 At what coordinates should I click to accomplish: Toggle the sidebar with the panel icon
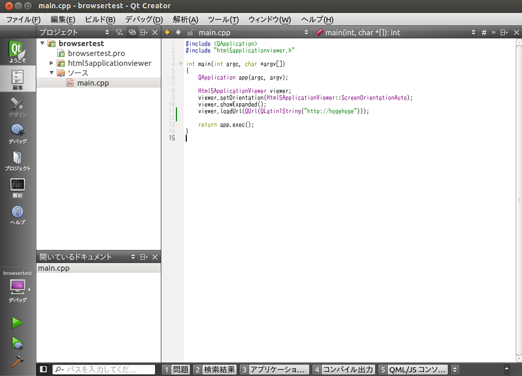[44, 369]
